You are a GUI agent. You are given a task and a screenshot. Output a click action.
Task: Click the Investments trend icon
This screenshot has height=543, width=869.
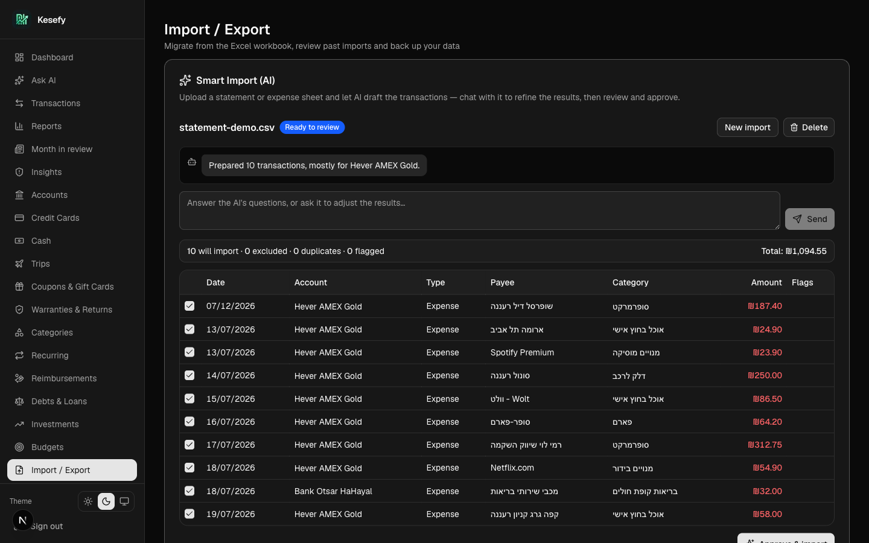point(19,424)
